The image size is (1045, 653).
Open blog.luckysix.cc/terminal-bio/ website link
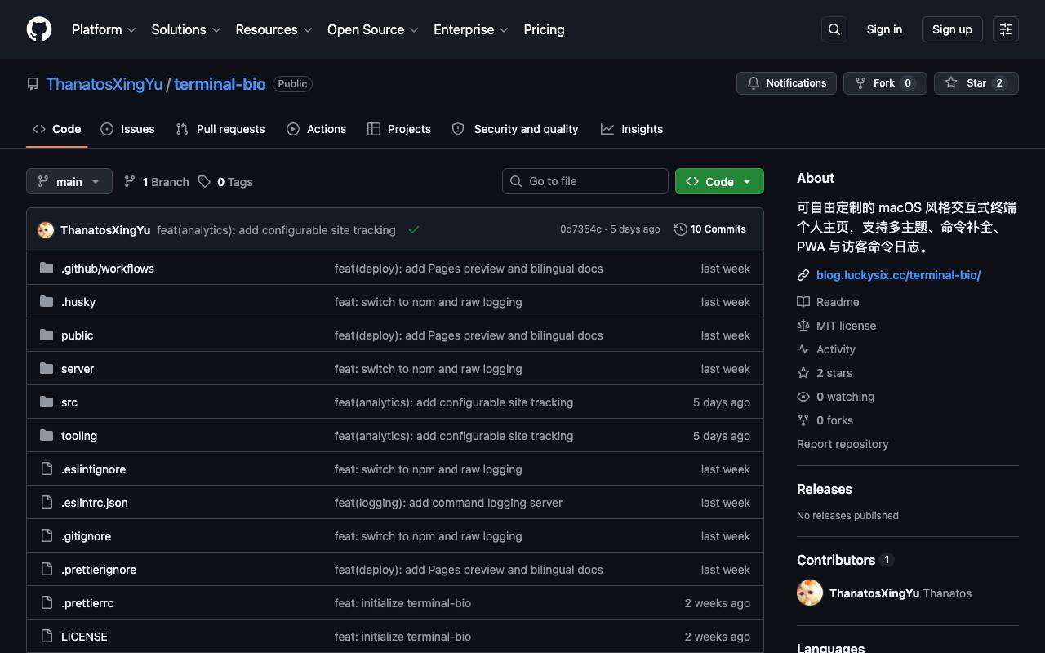click(898, 275)
